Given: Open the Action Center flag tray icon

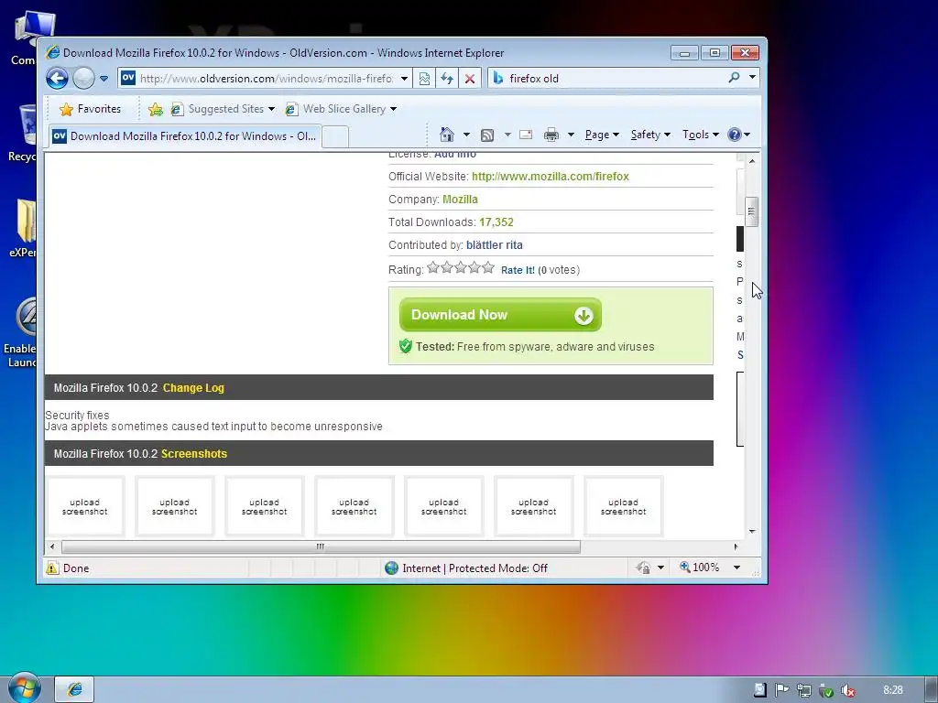Looking at the screenshot, I should point(781,690).
